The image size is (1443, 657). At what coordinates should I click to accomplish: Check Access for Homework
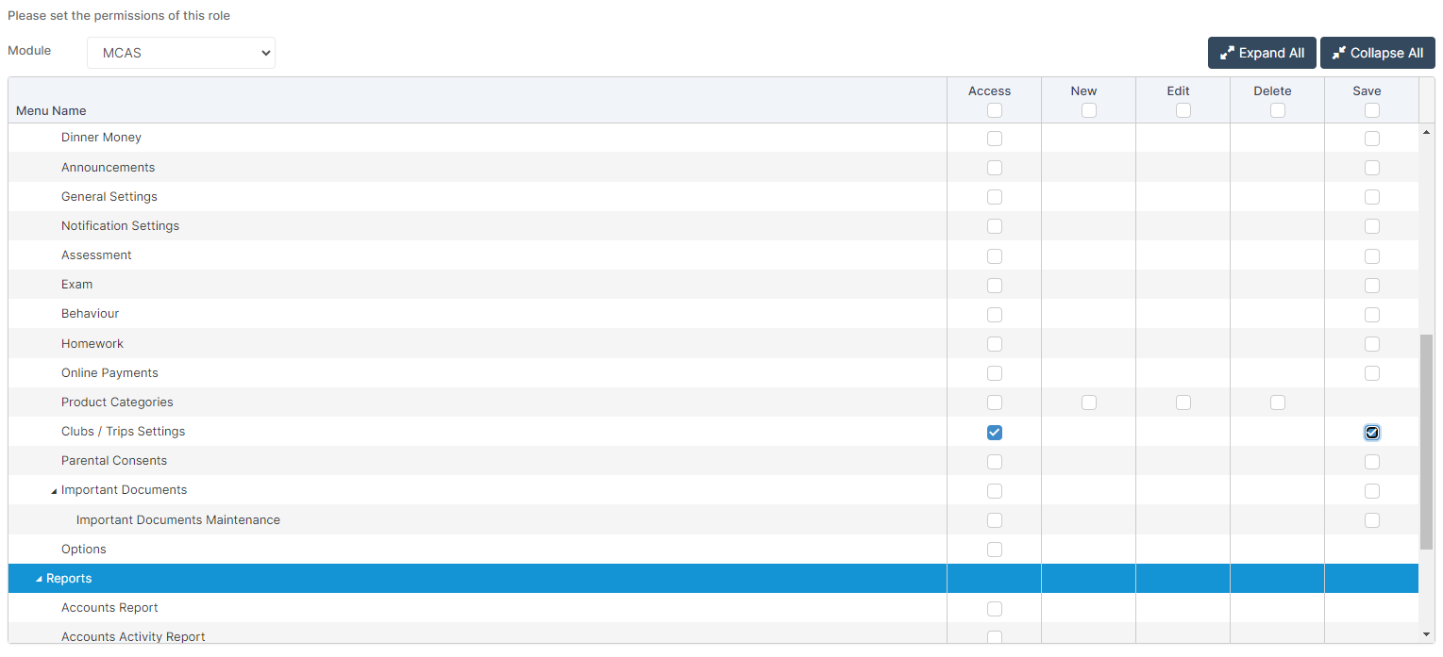tap(995, 344)
